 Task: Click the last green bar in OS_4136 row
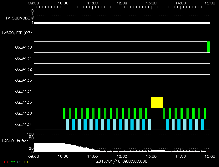point(205,113)
